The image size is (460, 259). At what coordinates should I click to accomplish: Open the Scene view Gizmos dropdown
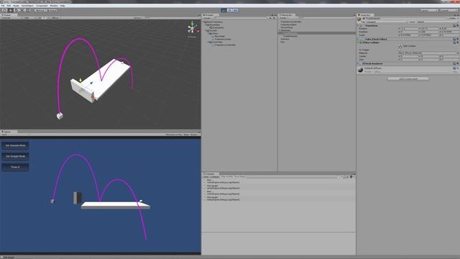point(137,18)
